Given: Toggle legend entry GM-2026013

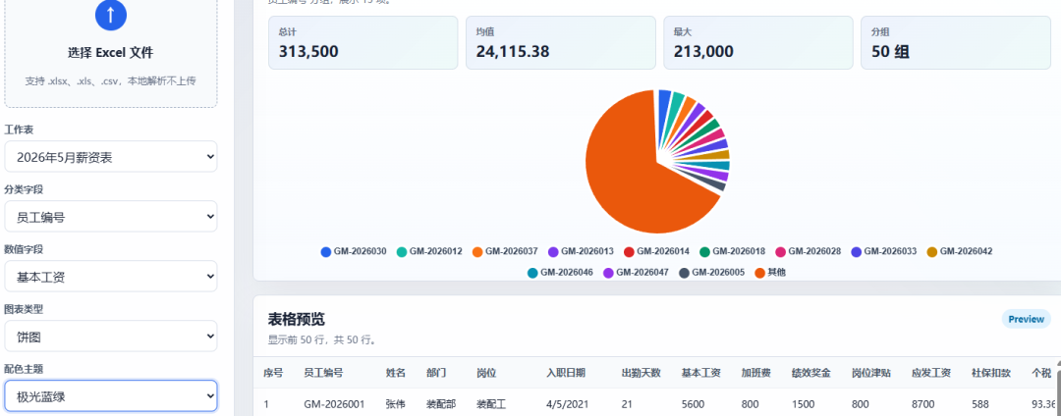Looking at the screenshot, I should click(x=582, y=251).
